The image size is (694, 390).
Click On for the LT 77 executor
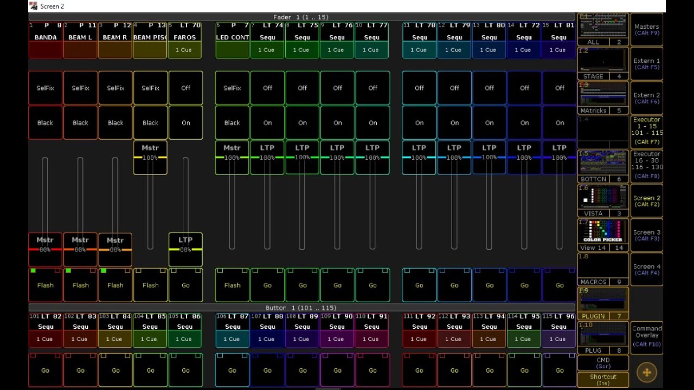pos(372,123)
